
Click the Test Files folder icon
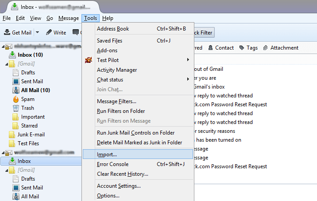coord(12,143)
